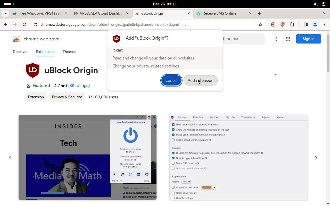Open Web Store more options menu

pos(276,39)
